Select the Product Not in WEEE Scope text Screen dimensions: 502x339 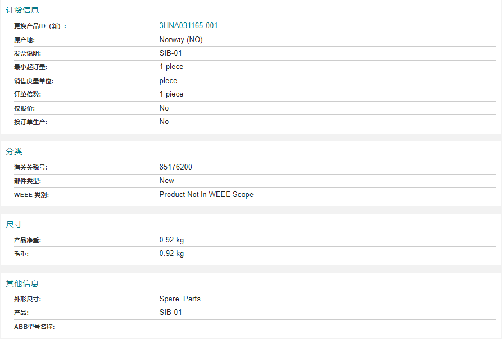point(206,194)
